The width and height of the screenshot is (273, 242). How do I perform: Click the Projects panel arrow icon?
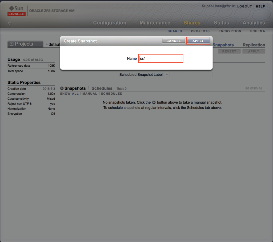click(11, 44)
